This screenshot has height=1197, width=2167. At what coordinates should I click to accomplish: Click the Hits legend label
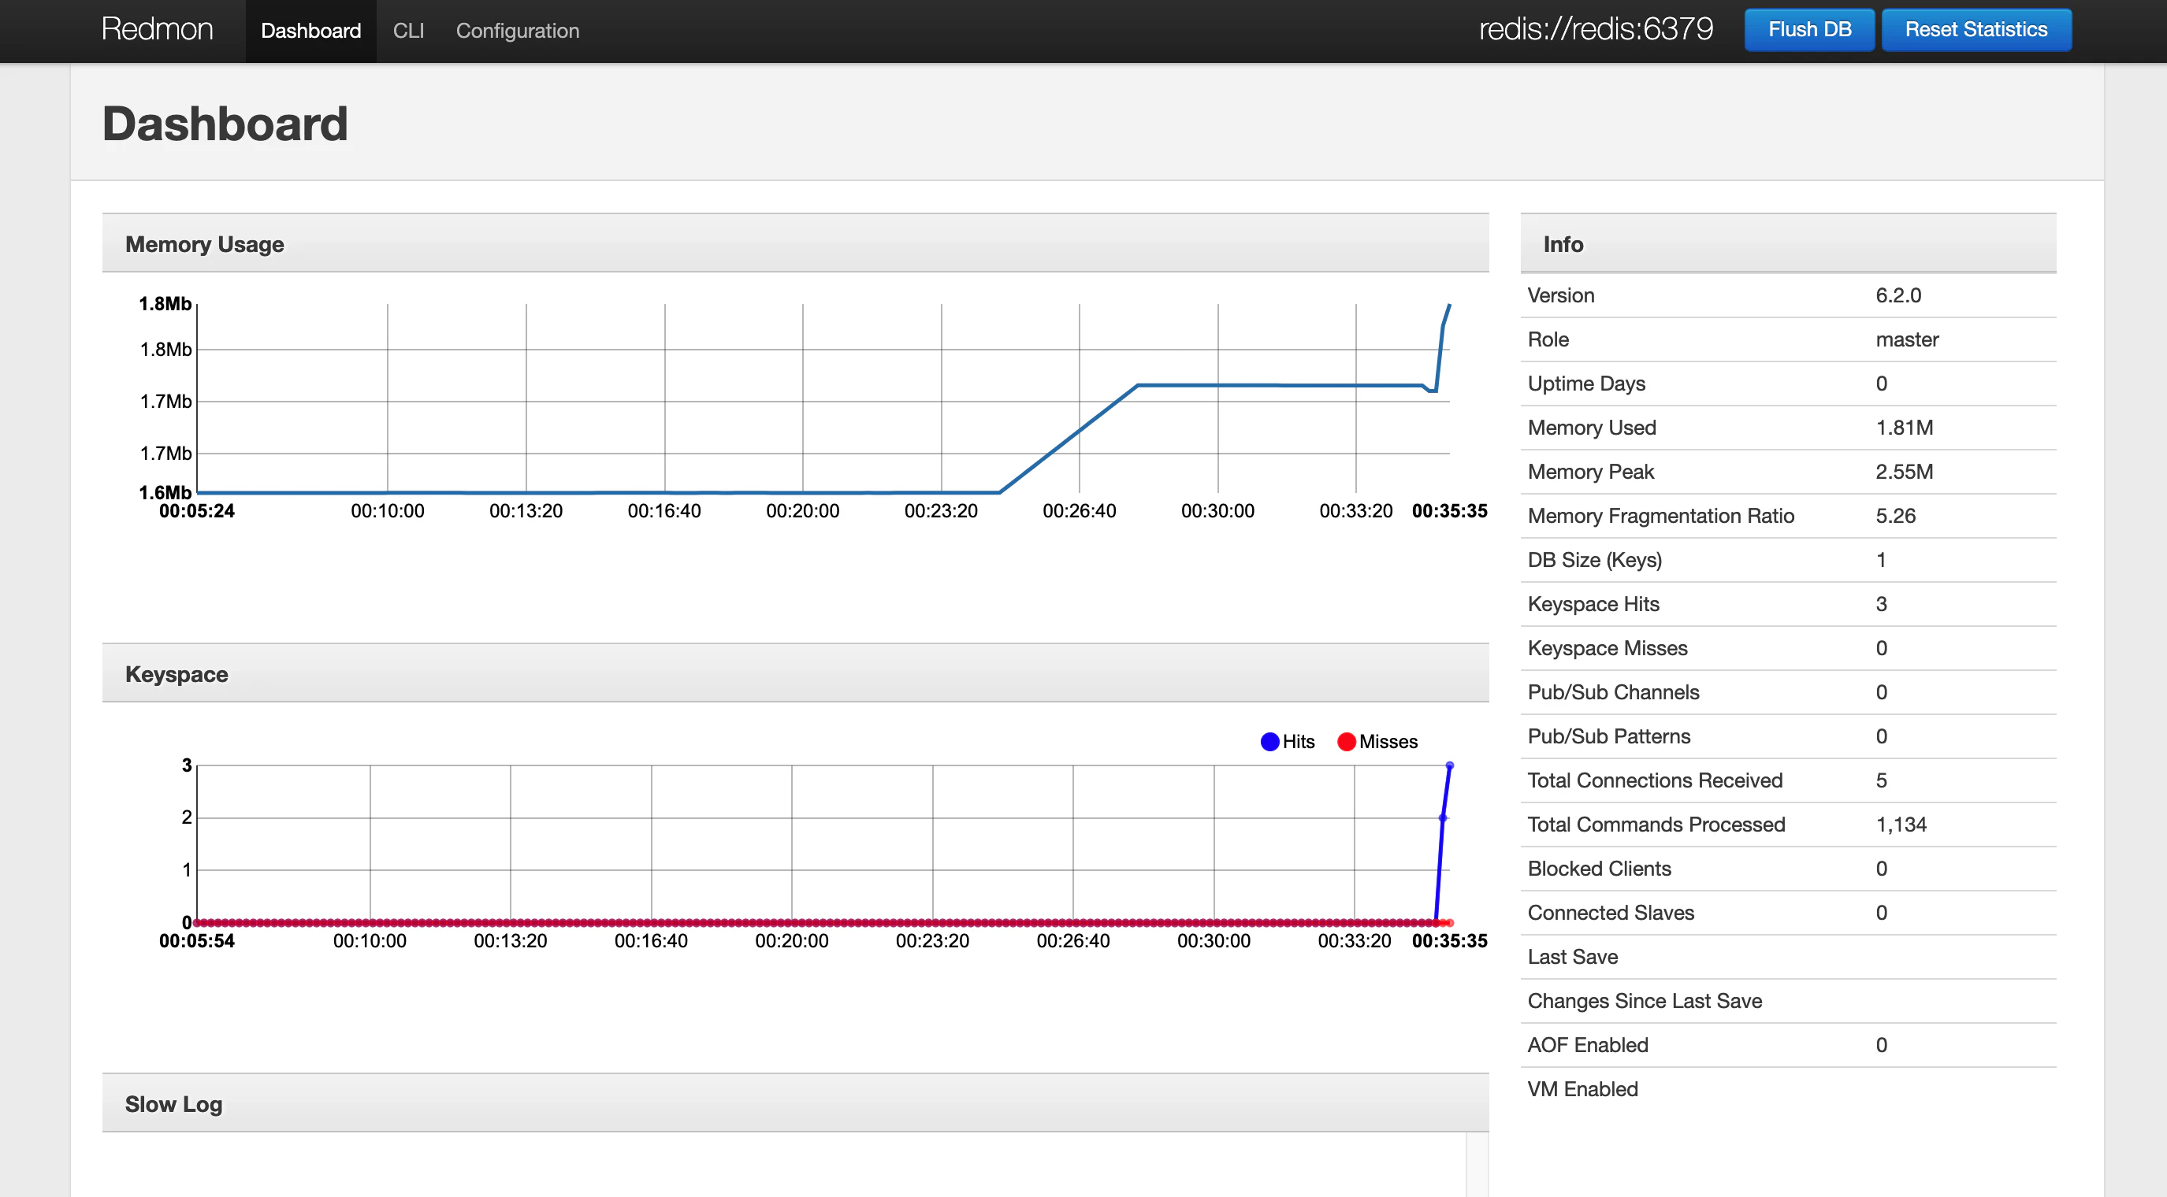(x=1298, y=741)
